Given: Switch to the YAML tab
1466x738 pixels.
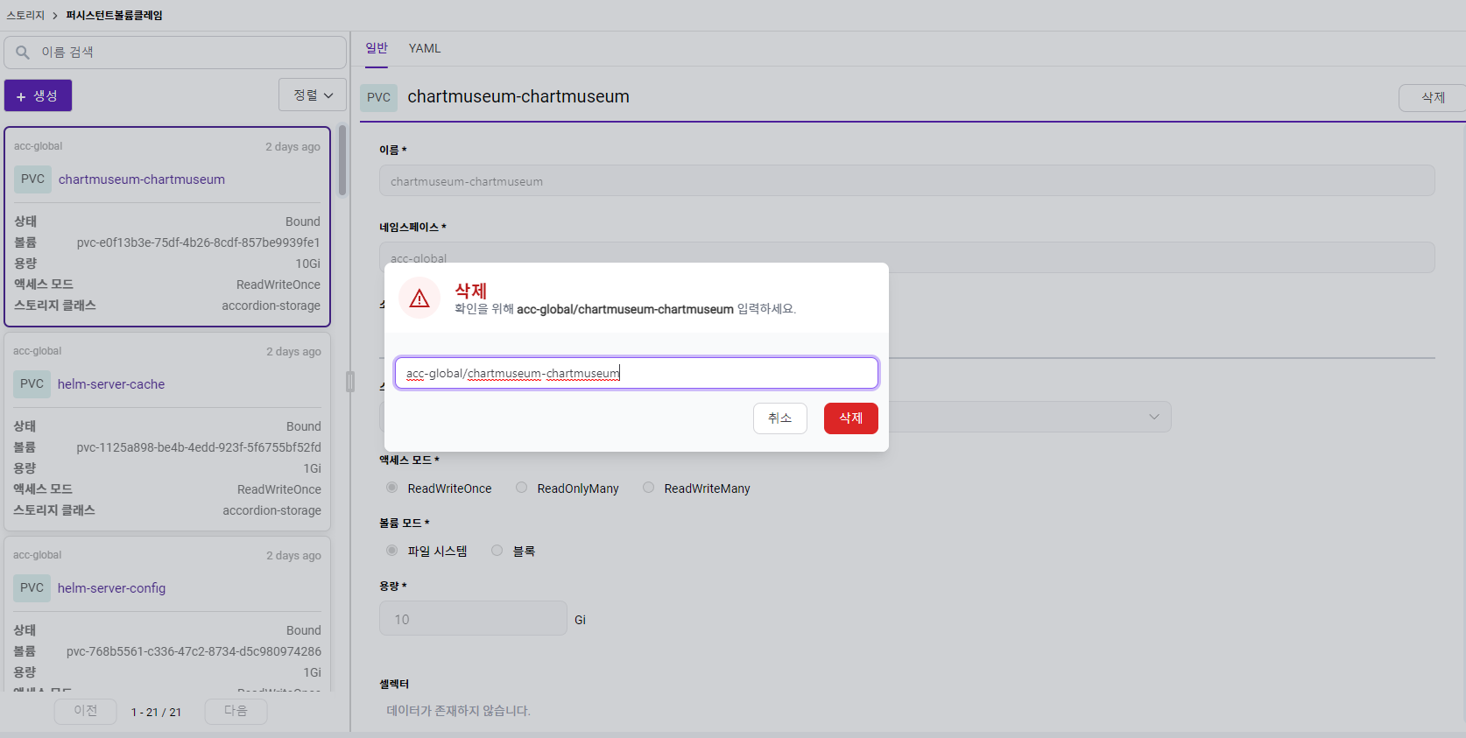Looking at the screenshot, I should pyautogui.click(x=425, y=48).
